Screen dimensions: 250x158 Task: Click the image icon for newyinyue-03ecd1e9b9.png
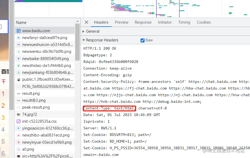(x=19, y=142)
